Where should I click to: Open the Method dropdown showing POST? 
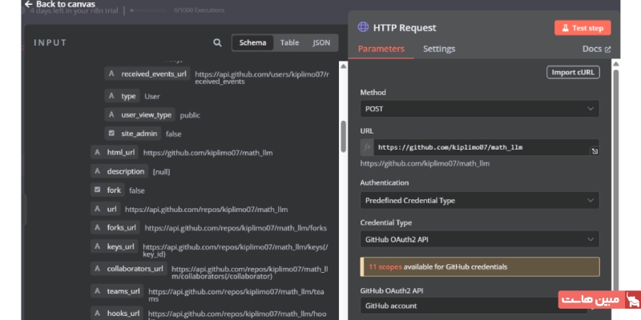click(x=479, y=109)
